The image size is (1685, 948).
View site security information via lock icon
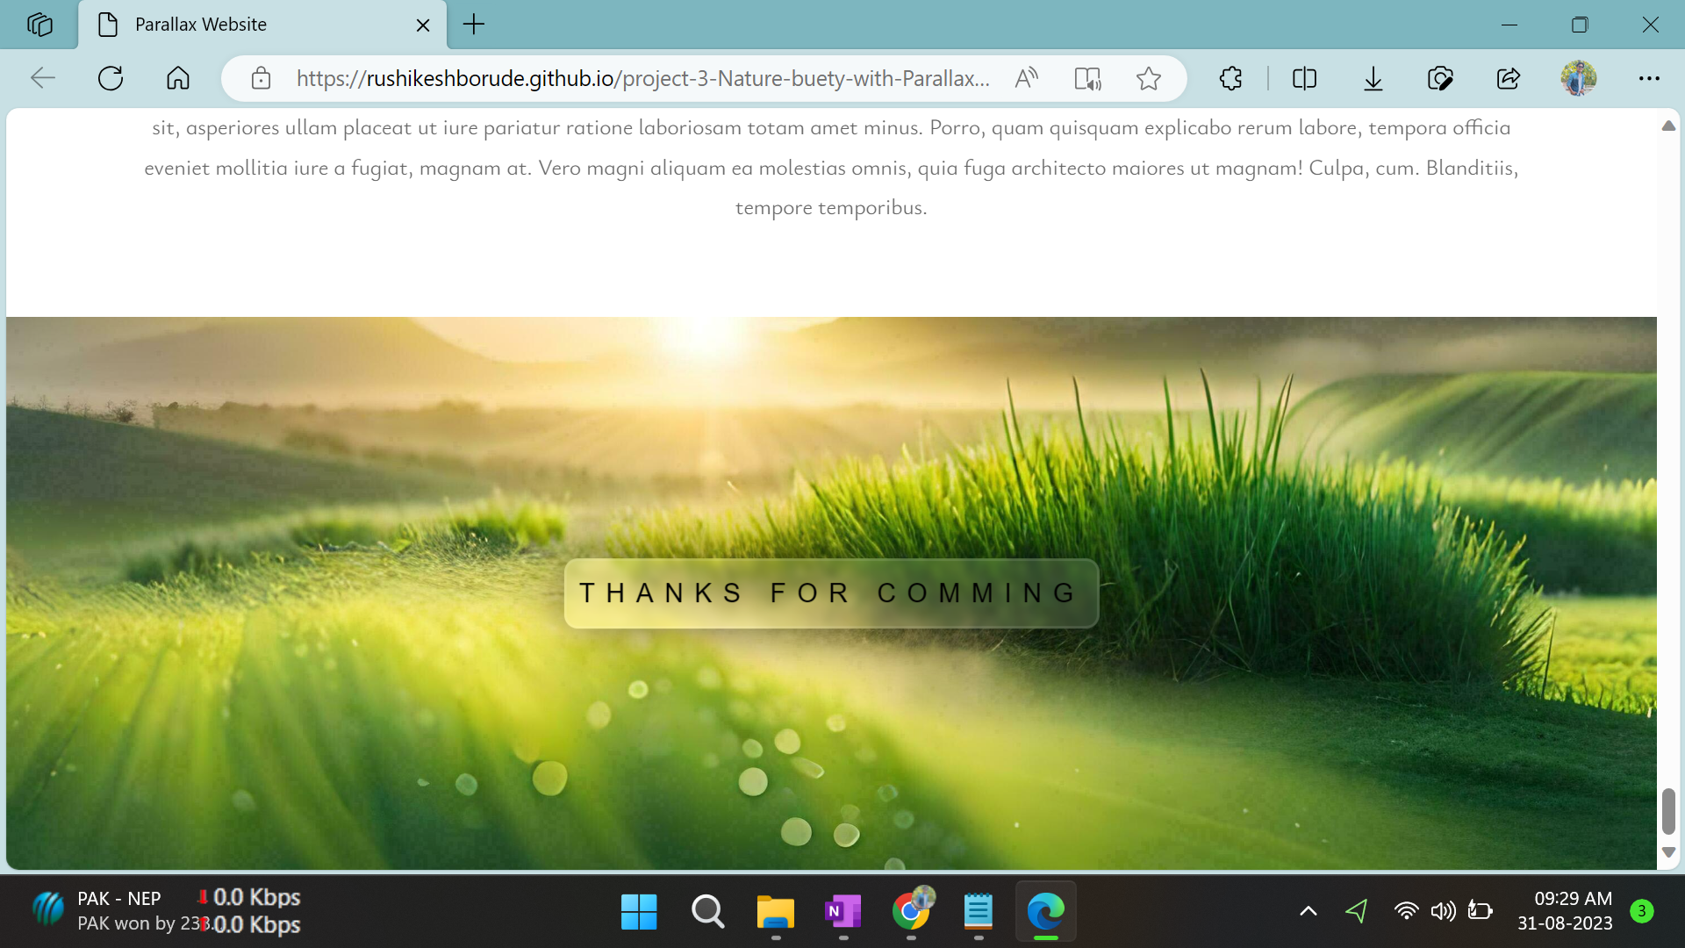tap(261, 78)
